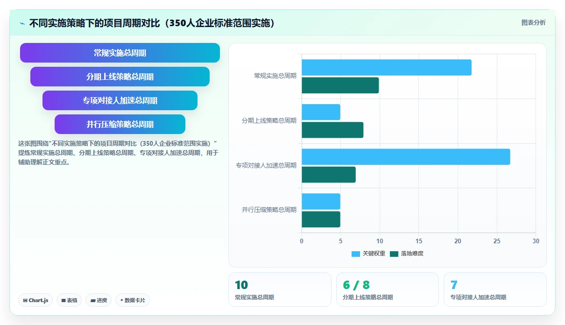Click the blue 关键权重 bar for 分期上线策略总周期
The height and width of the screenshot is (325, 565).
tap(321, 112)
